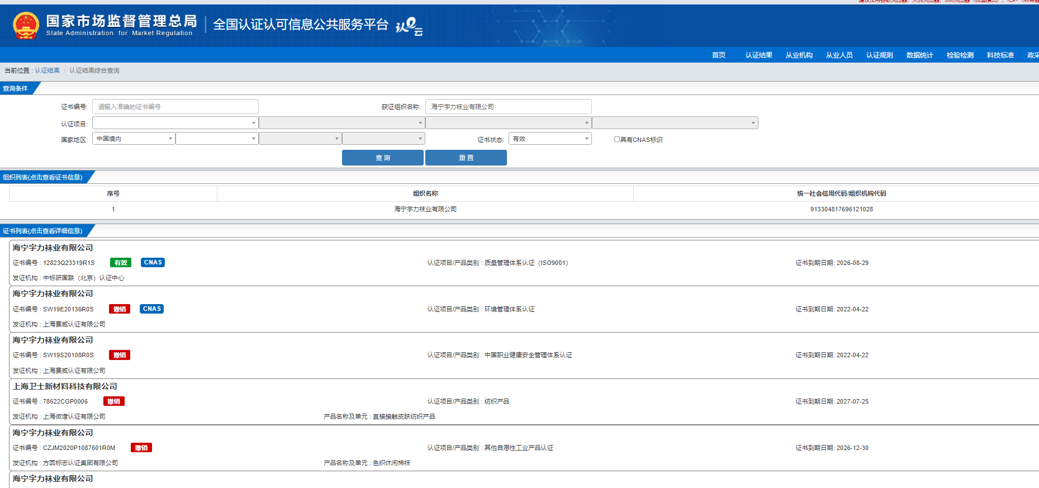Image resolution: width=1039 pixels, height=488 pixels.
Task: Click red 撤销 badge on certificate CZJM2020P1087601R0M
Action: pyautogui.click(x=141, y=448)
